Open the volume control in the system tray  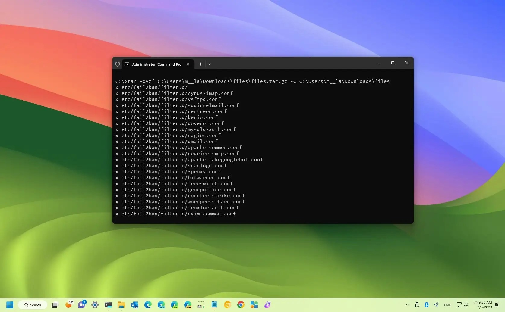[466, 305]
